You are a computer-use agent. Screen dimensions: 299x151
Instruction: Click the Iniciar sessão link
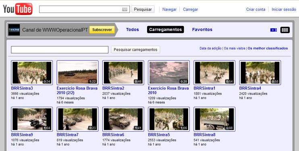tap(284, 9)
